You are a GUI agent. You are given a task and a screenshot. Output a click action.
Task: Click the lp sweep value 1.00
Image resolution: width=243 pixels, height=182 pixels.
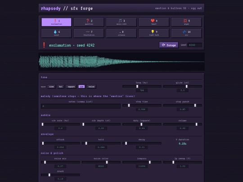tap(183, 166)
